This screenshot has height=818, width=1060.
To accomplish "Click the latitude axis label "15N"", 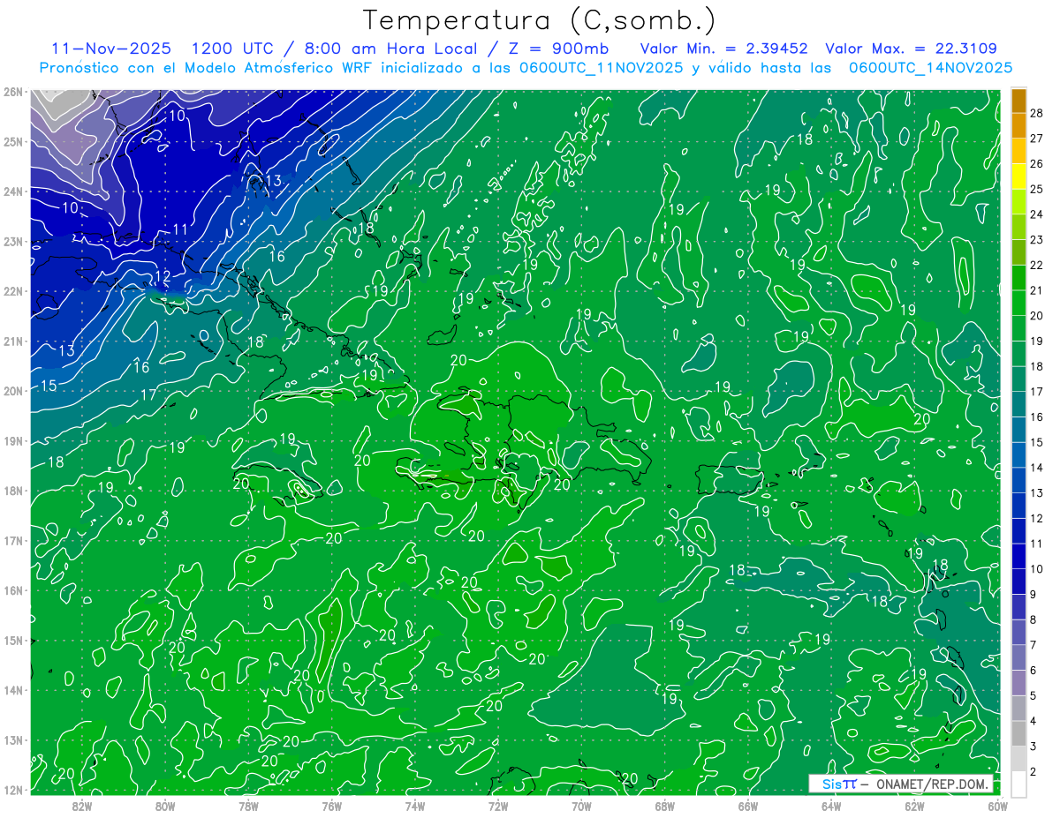I will (12, 640).
